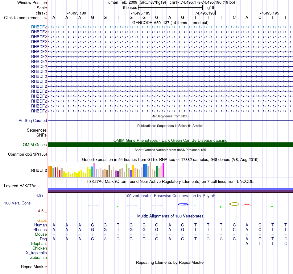Viewport: 293px width, 274px height.
Task: Select the Elephant alignment row label
Action: pyautogui.click(x=39, y=243)
